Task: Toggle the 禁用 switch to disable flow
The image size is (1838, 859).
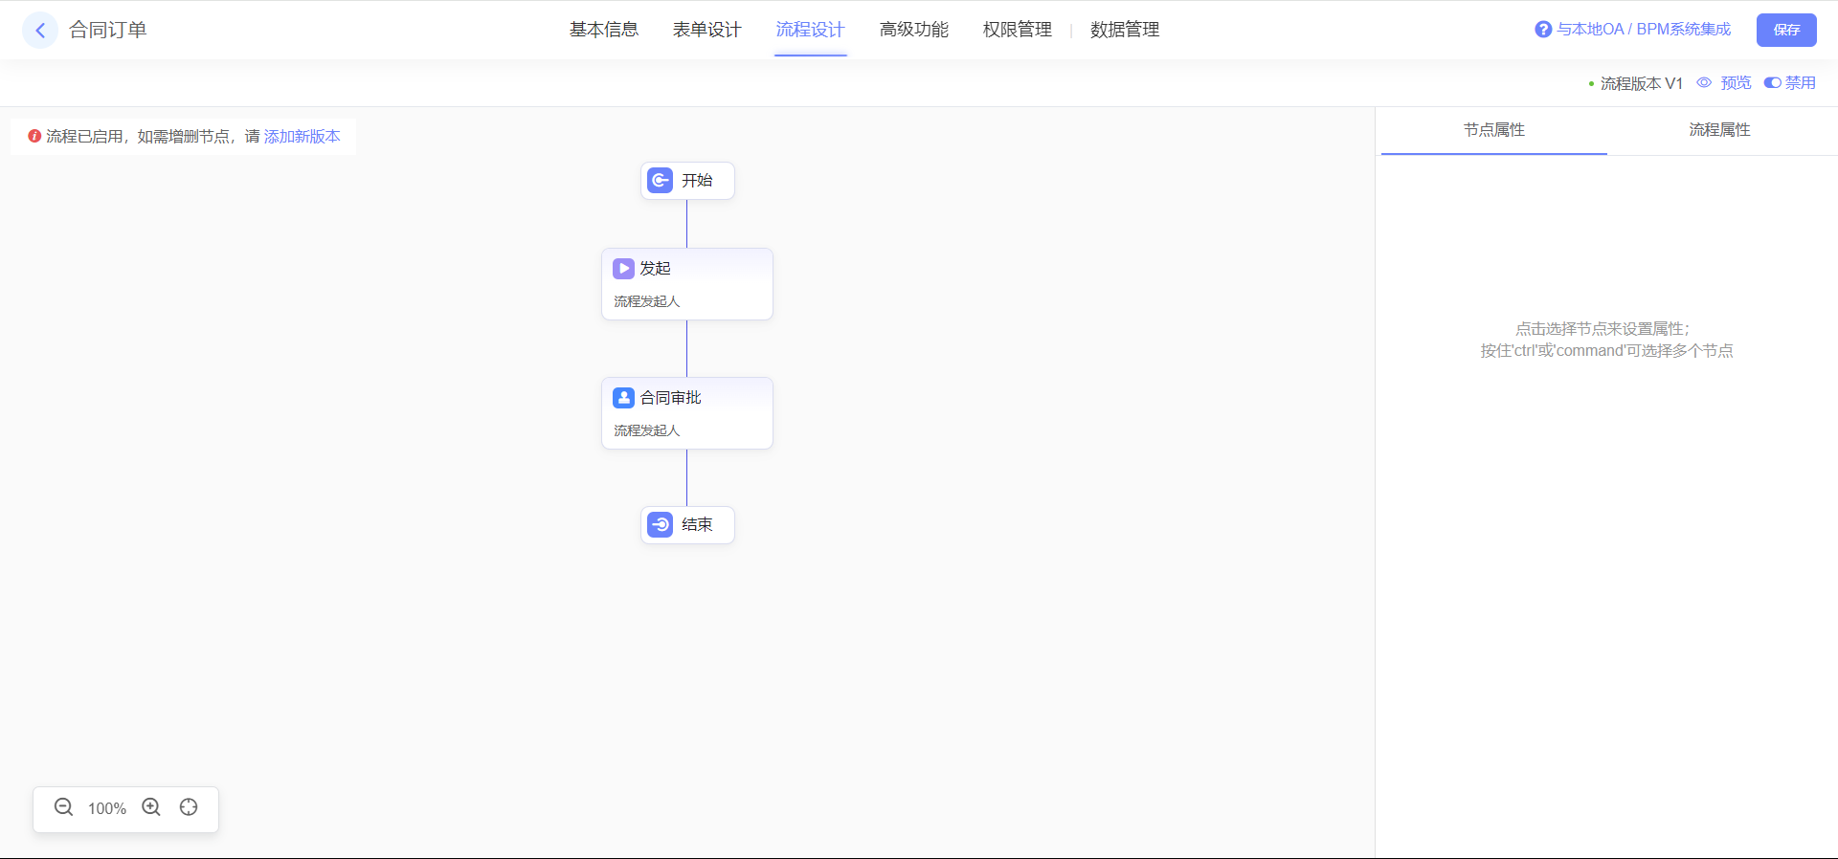Action: (1773, 83)
